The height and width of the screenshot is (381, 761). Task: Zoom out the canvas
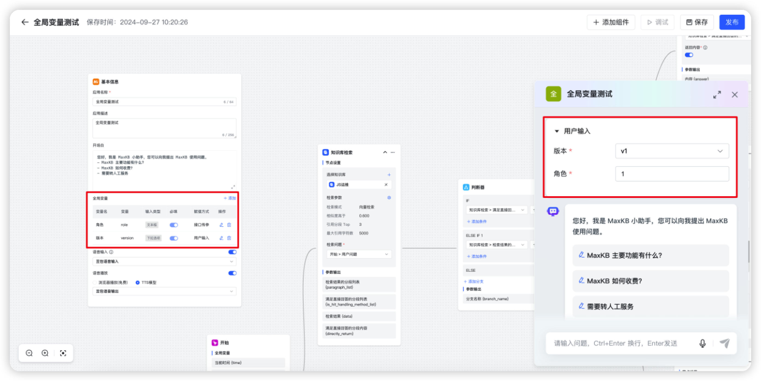[x=29, y=353]
